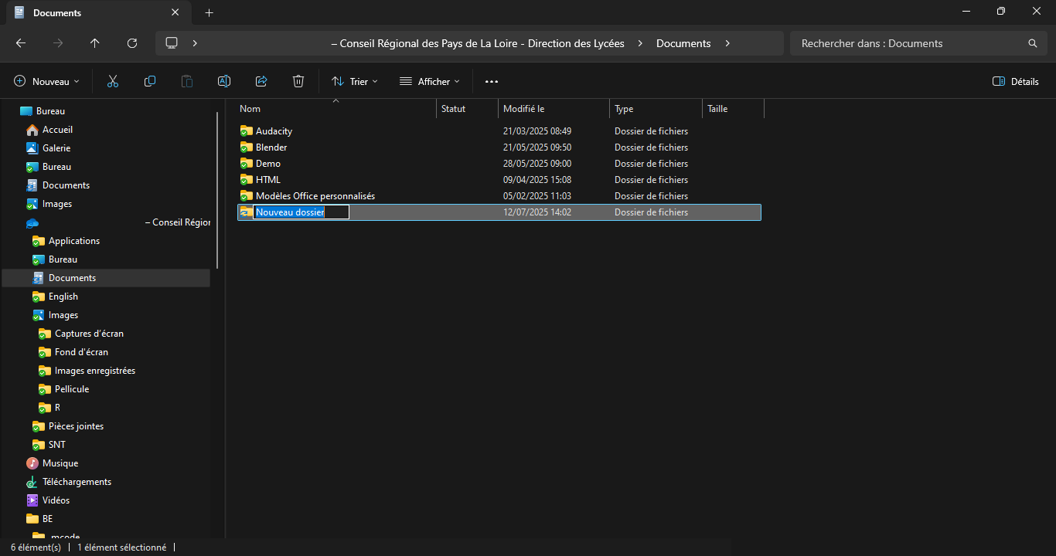Click the Share icon in toolbar

tap(261, 81)
